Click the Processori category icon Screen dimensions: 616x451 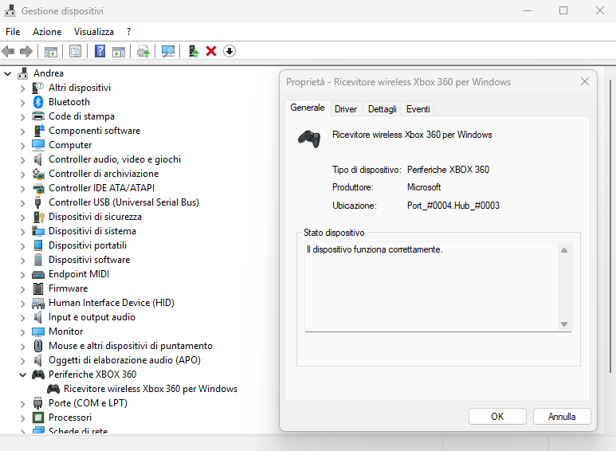tap(38, 418)
